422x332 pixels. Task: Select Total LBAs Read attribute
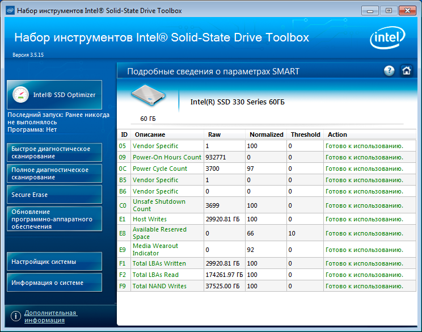click(x=155, y=275)
